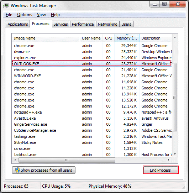Image resolution: width=189 pixels, height=193 pixels.
Task: Select the AvastUI.exe process
Action: 92,118
